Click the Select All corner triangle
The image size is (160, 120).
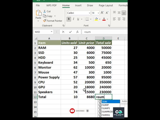(x=36, y=38)
